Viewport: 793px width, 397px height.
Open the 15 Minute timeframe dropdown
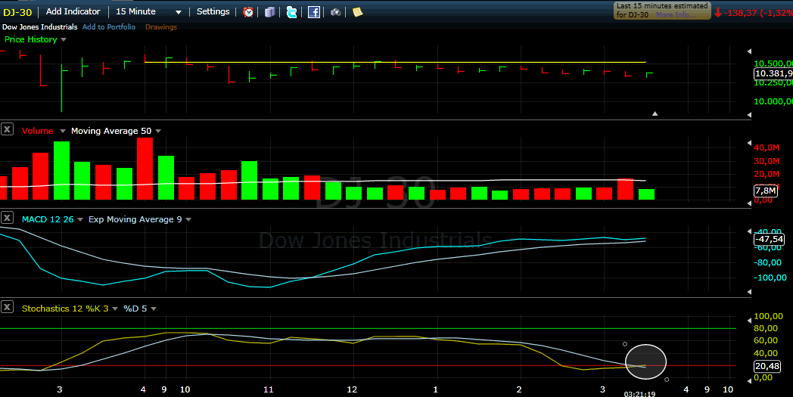tap(149, 12)
